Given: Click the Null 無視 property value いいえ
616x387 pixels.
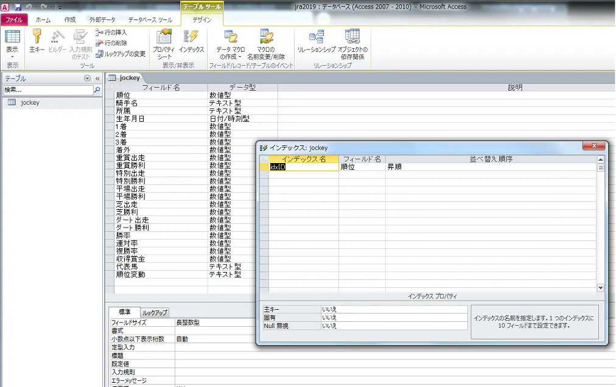Looking at the screenshot, I should point(394,326).
